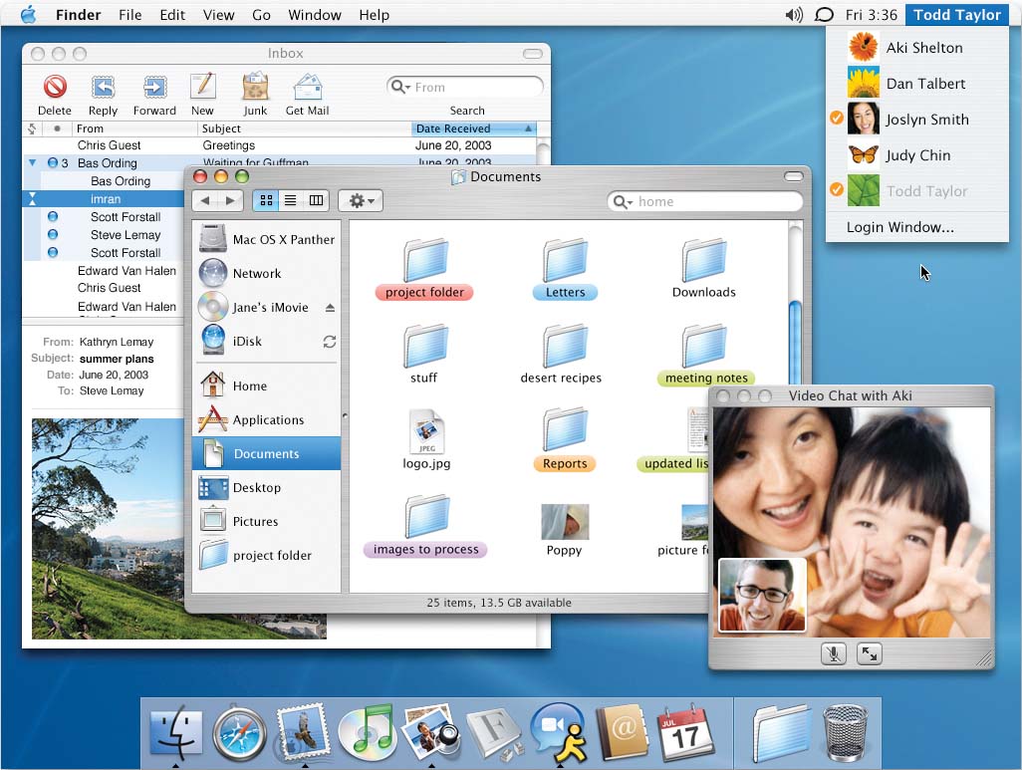Switch Finder to column view
Screen dimensions: 1022x770
tap(316, 201)
